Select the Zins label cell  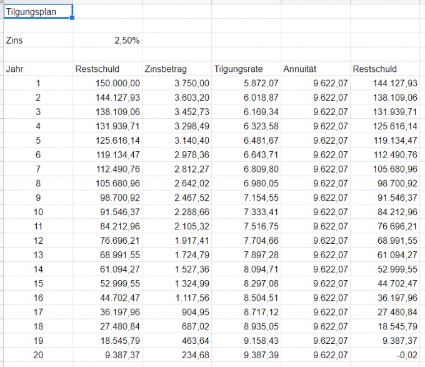[x=38, y=40]
